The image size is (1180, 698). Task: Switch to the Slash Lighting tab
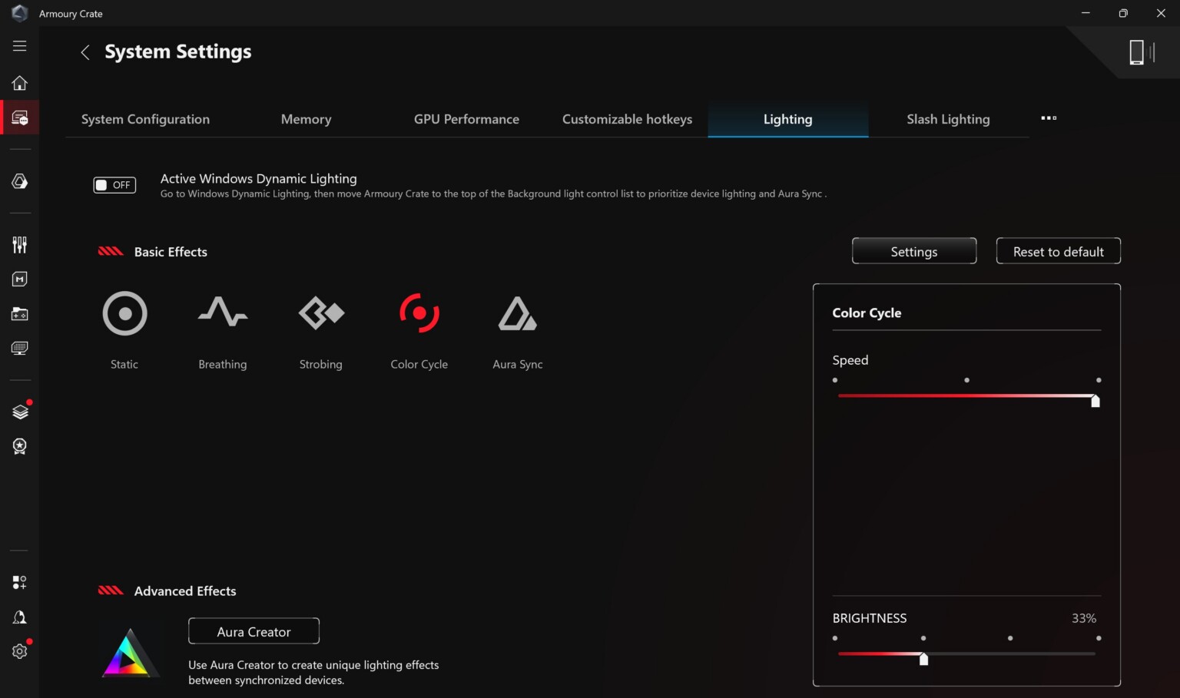click(948, 119)
